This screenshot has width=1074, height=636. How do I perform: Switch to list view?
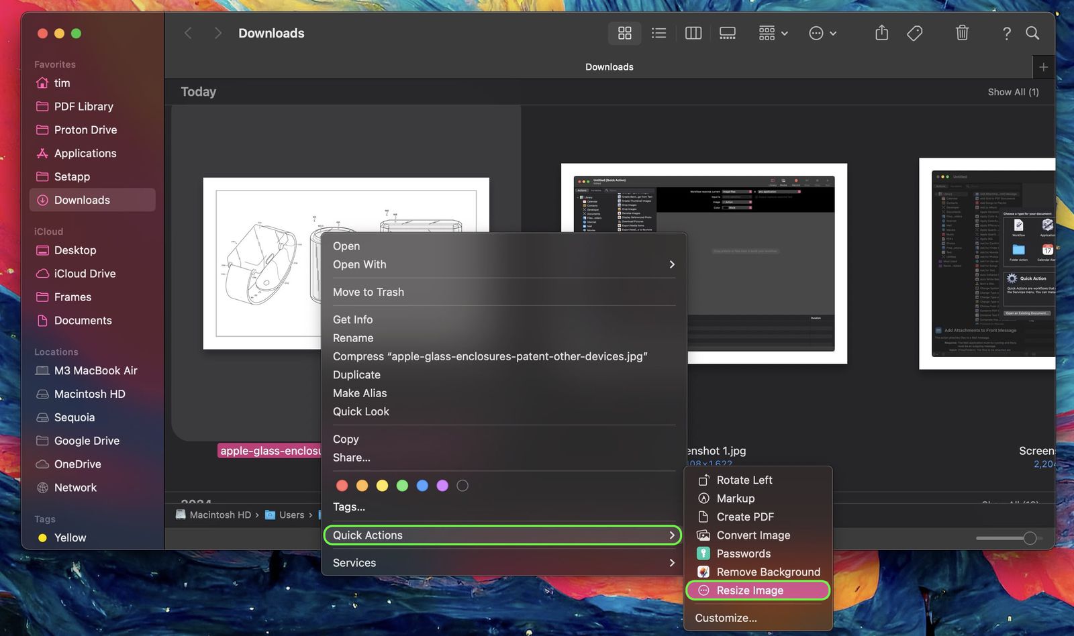tap(658, 33)
